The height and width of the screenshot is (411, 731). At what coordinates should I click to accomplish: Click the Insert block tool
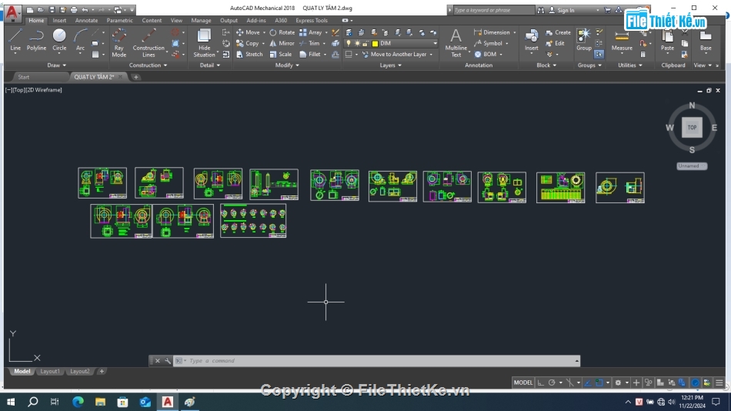pos(532,40)
